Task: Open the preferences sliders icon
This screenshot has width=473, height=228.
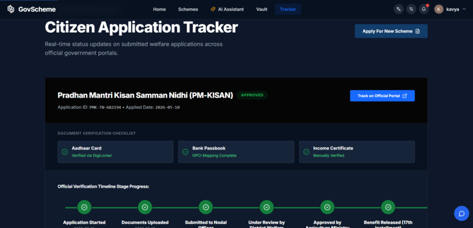Action: [x=411, y=9]
